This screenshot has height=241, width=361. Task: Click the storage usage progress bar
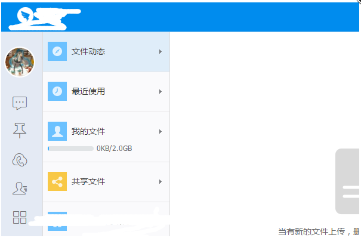70,148
